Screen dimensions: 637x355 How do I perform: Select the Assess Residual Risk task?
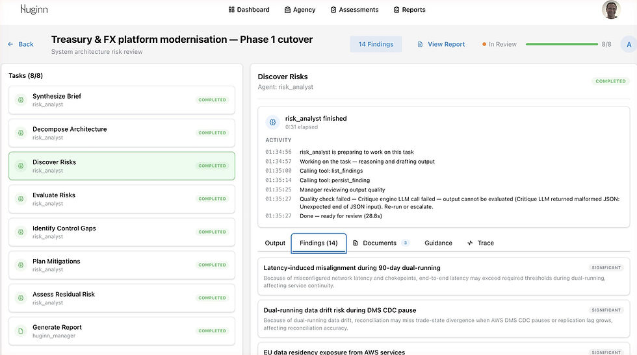pyautogui.click(x=122, y=298)
